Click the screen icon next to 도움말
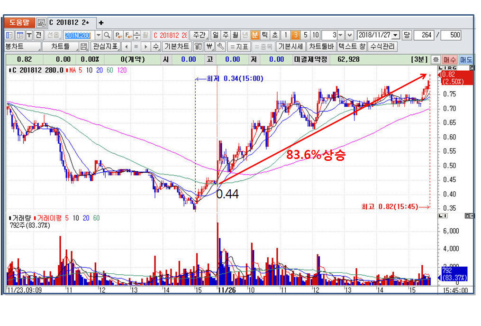The height and width of the screenshot is (326, 481). tap(41, 22)
